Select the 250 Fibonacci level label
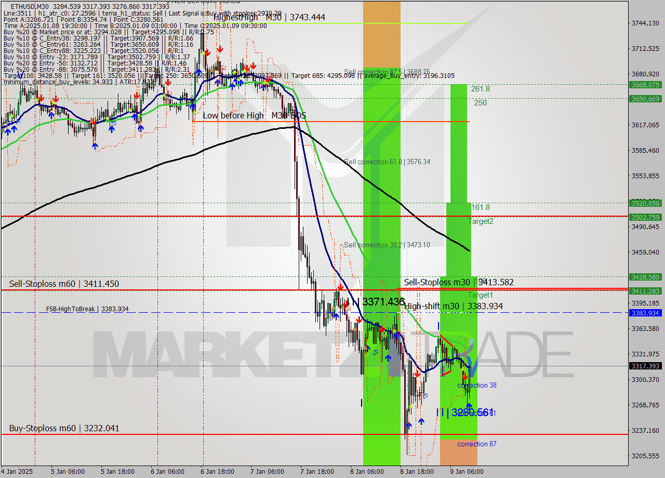The height and width of the screenshot is (478, 665). pos(481,103)
